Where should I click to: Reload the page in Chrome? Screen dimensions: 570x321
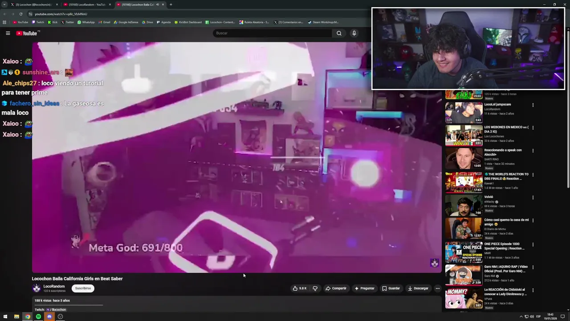(20, 14)
